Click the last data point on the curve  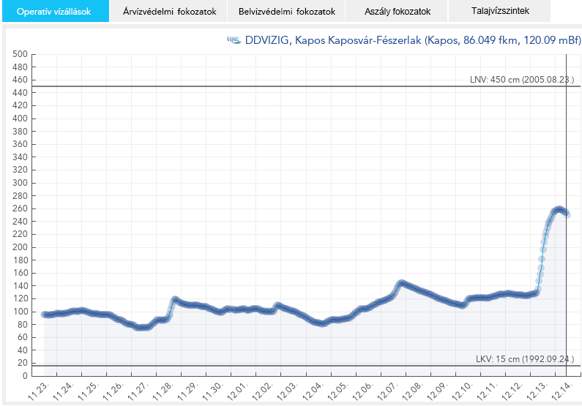(x=567, y=214)
